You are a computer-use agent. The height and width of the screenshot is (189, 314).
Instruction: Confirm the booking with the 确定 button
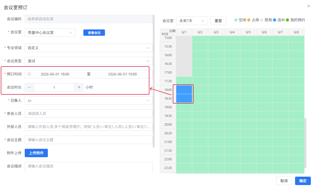[x=303, y=181]
